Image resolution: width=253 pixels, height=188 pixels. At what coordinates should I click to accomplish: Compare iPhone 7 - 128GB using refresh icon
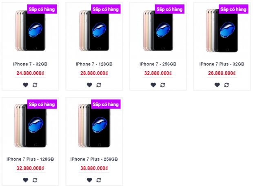99,85
